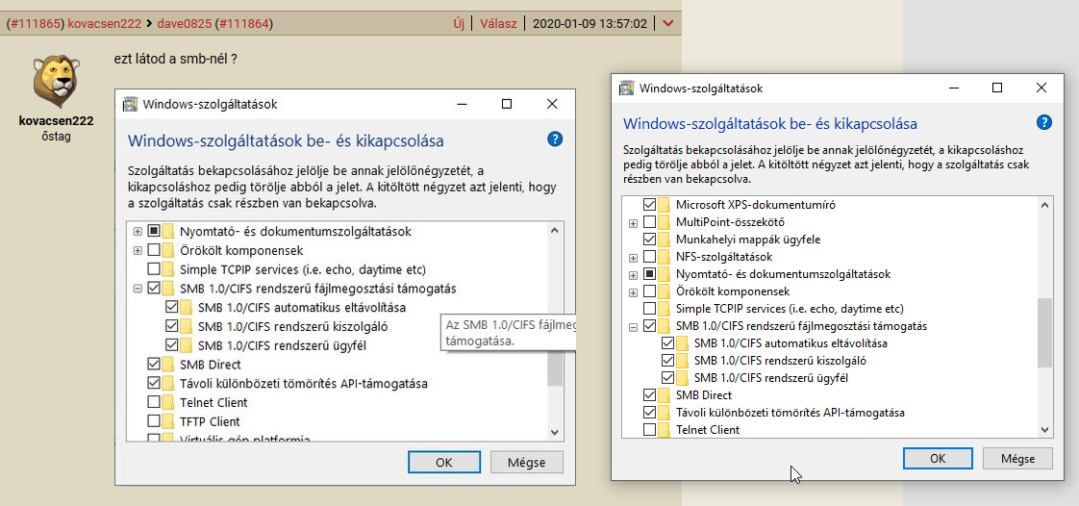Toggle Nyomtató- és dokumentumszolgáltatások checkbox in left dialog
The width and height of the screenshot is (1079, 506).
point(154,231)
